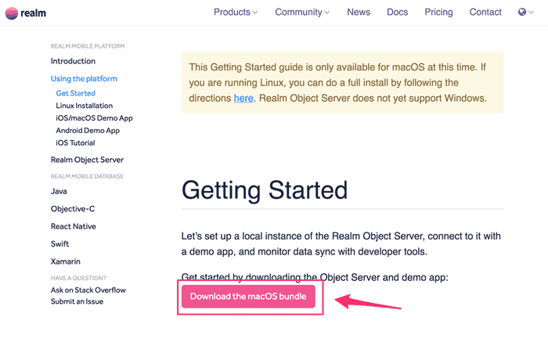Click Ask on Stack Overflow link
The width and height of the screenshot is (548, 346).
pos(88,290)
